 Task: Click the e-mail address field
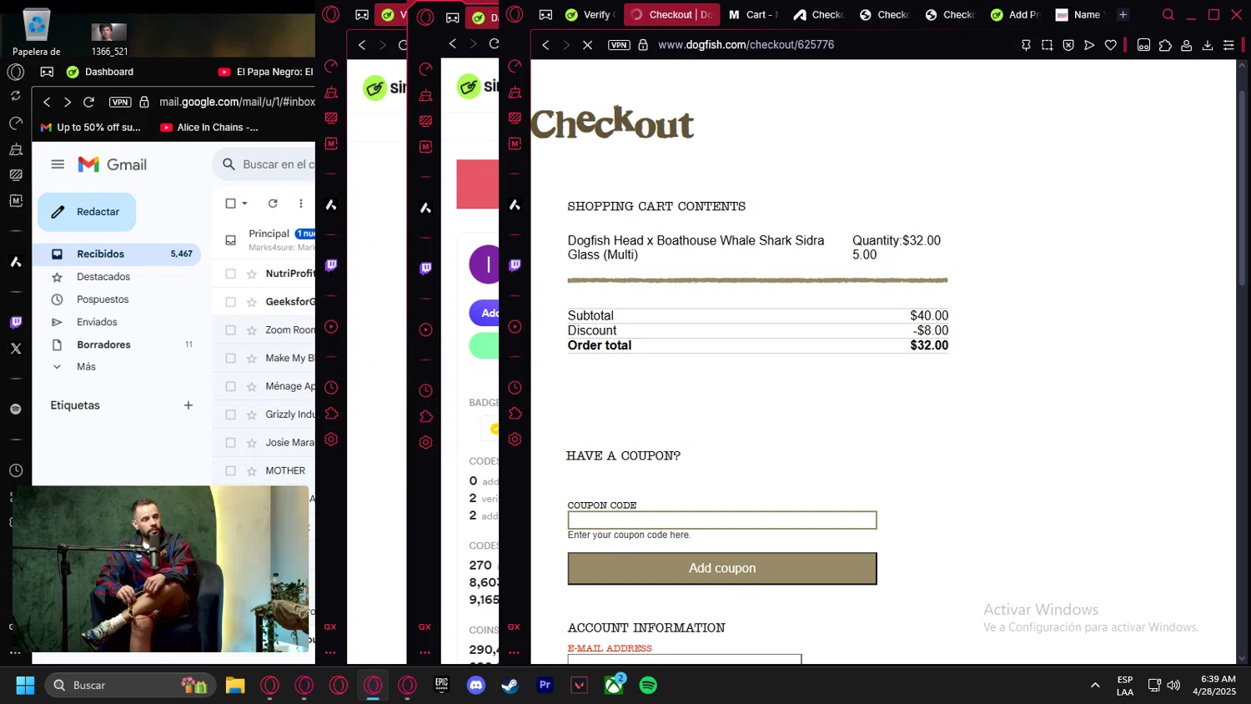[x=685, y=659]
